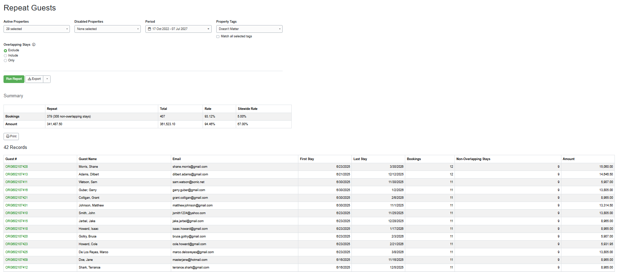Image resolution: width=618 pixels, height=272 pixels.
Task: Open guest ORG602107431
Action: pyautogui.click(x=16, y=205)
